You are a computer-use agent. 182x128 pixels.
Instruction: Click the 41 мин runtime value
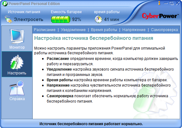click(x=111, y=19)
